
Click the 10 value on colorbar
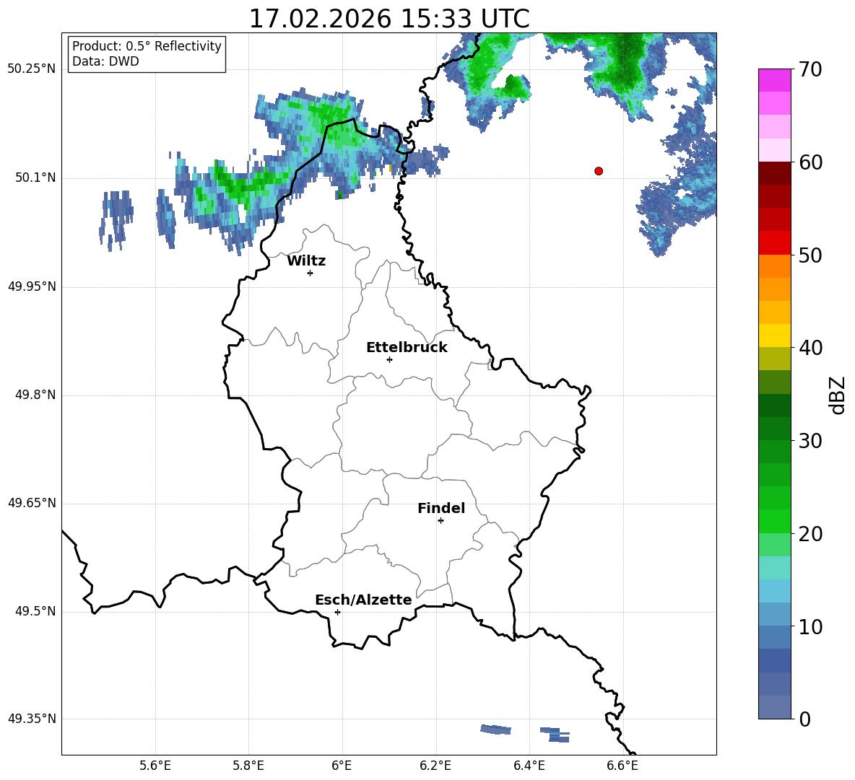[x=810, y=627]
